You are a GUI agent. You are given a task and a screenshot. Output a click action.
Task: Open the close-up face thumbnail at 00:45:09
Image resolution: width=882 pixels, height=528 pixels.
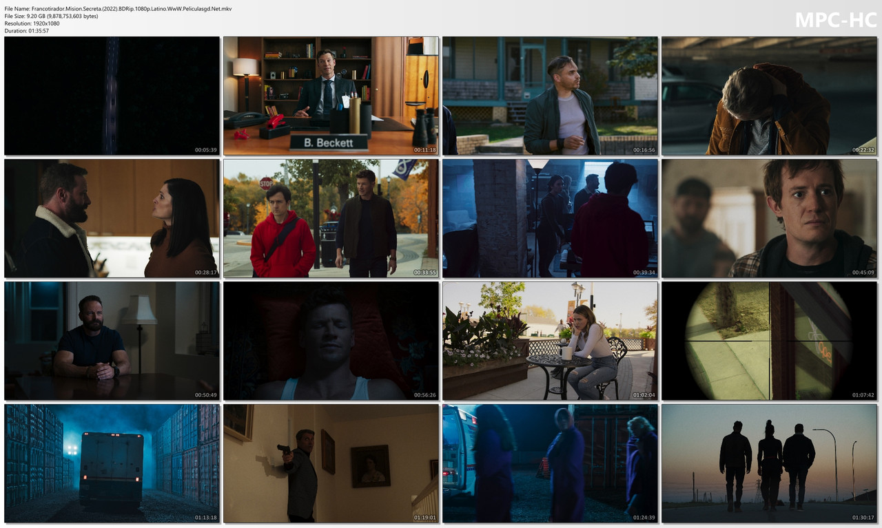coord(769,218)
